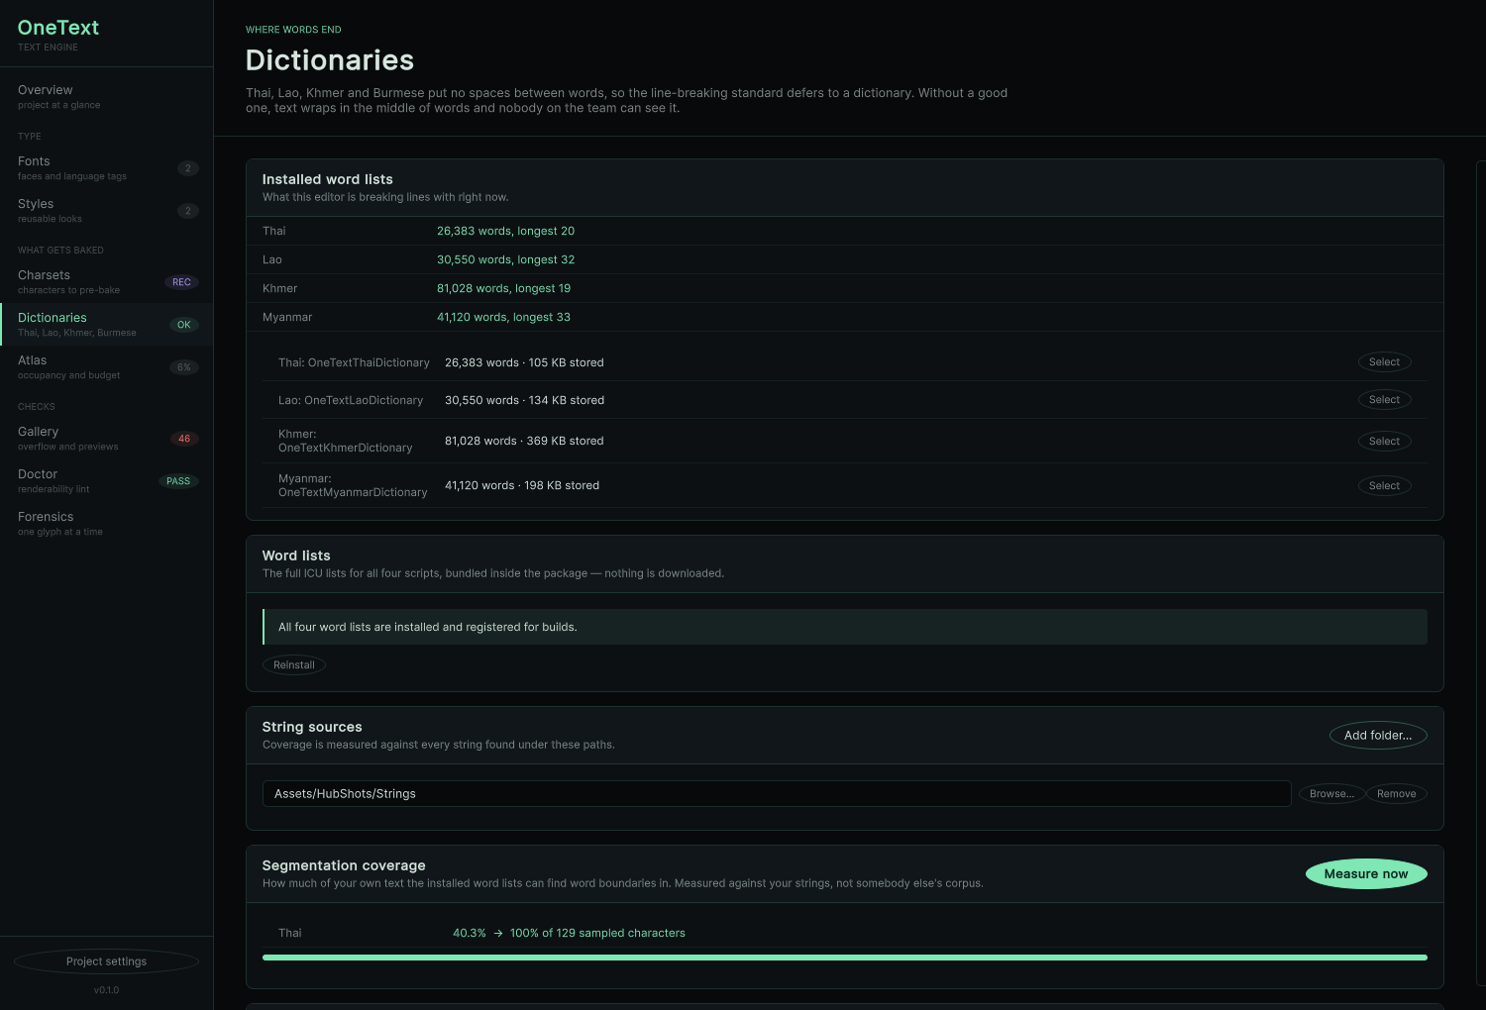Viewport: 1486px width, 1010px height.
Task: Go to Fonts section
Action: (x=106, y=167)
